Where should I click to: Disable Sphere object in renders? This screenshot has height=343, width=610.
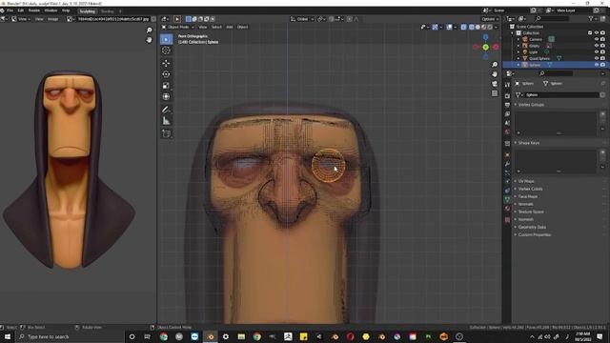602,65
